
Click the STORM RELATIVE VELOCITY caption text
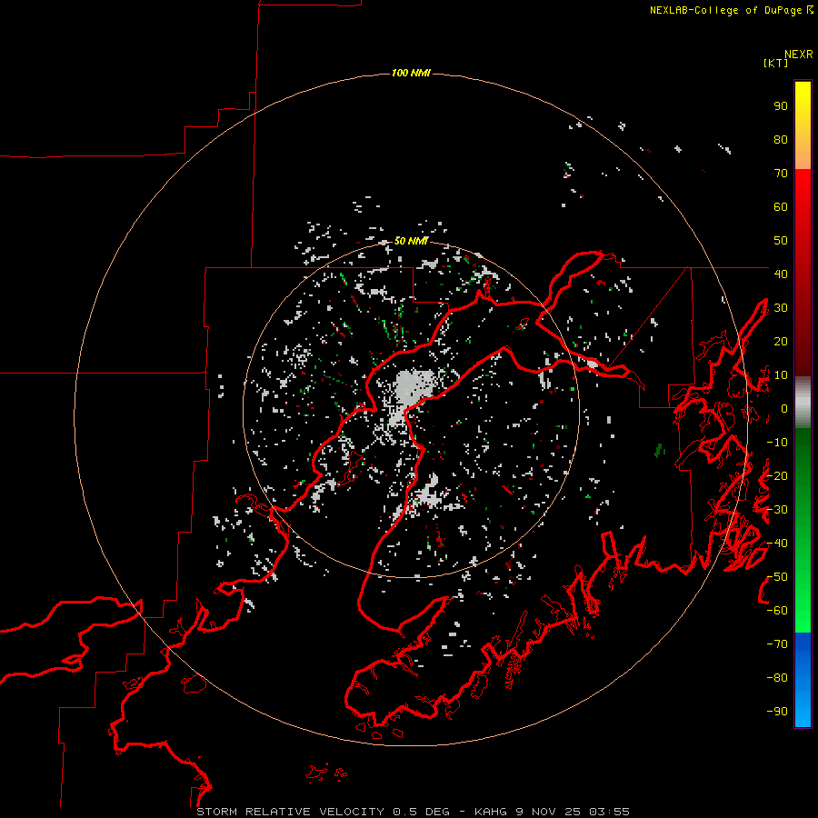point(290,812)
